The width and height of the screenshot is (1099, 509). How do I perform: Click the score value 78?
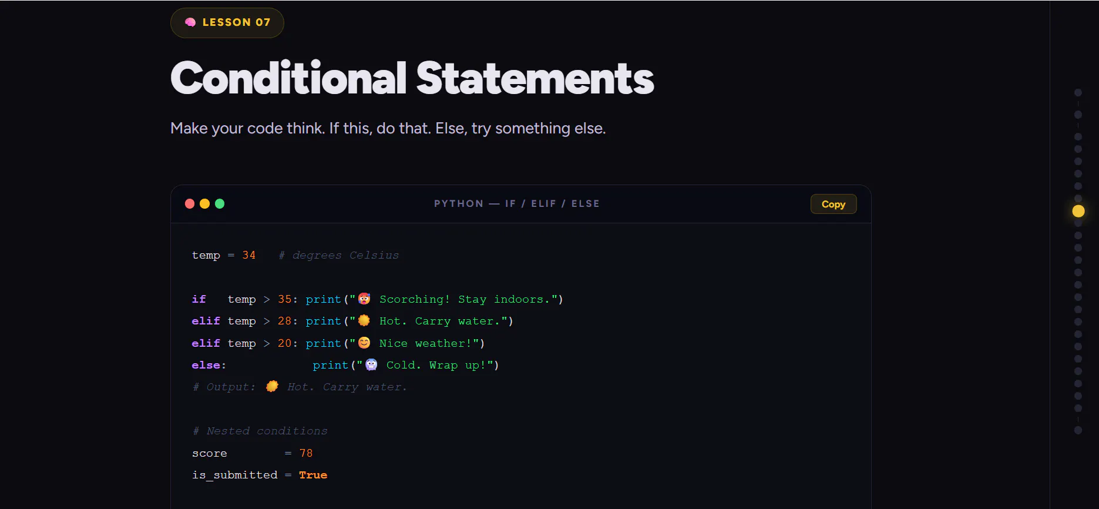pyautogui.click(x=306, y=453)
